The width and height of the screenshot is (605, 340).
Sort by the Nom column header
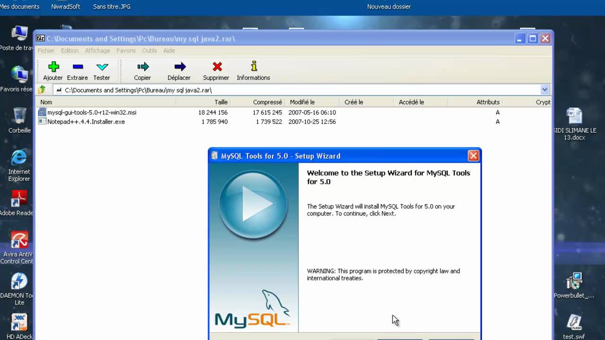(x=106, y=102)
